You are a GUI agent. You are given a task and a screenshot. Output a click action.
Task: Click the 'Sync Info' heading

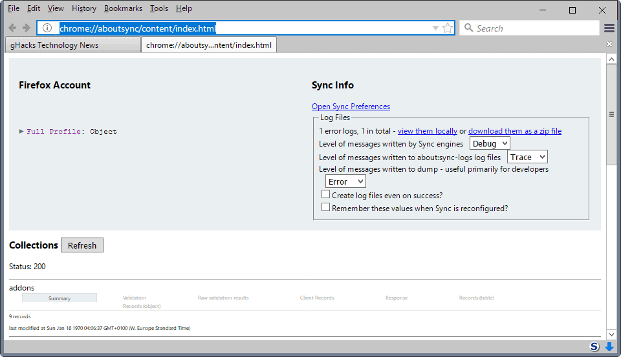pyautogui.click(x=332, y=85)
